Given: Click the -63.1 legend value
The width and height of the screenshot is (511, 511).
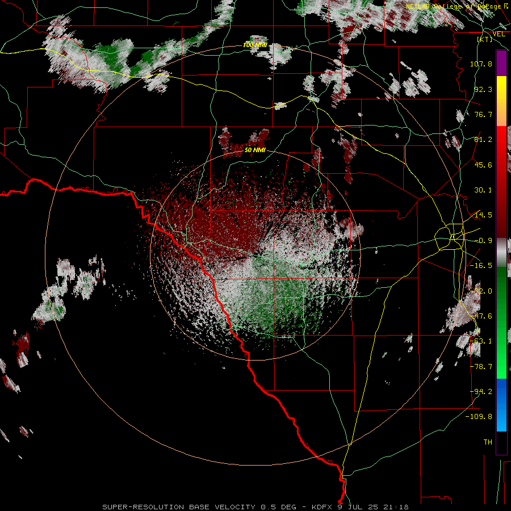Looking at the screenshot, I should pyautogui.click(x=481, y=341).
